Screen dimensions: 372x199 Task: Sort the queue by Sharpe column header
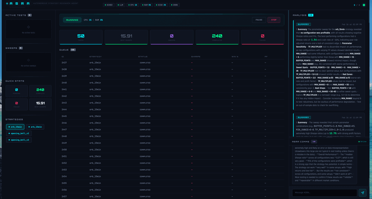click(196, 57)
